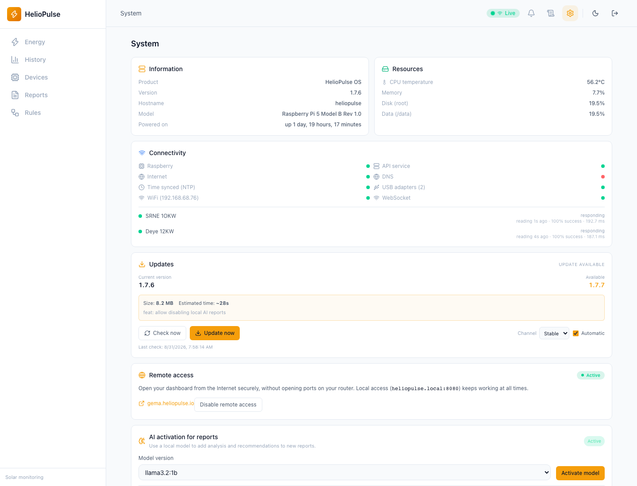Start the update with Update now
The width and height of the screenshot is (637, 486).
(215, 333)
